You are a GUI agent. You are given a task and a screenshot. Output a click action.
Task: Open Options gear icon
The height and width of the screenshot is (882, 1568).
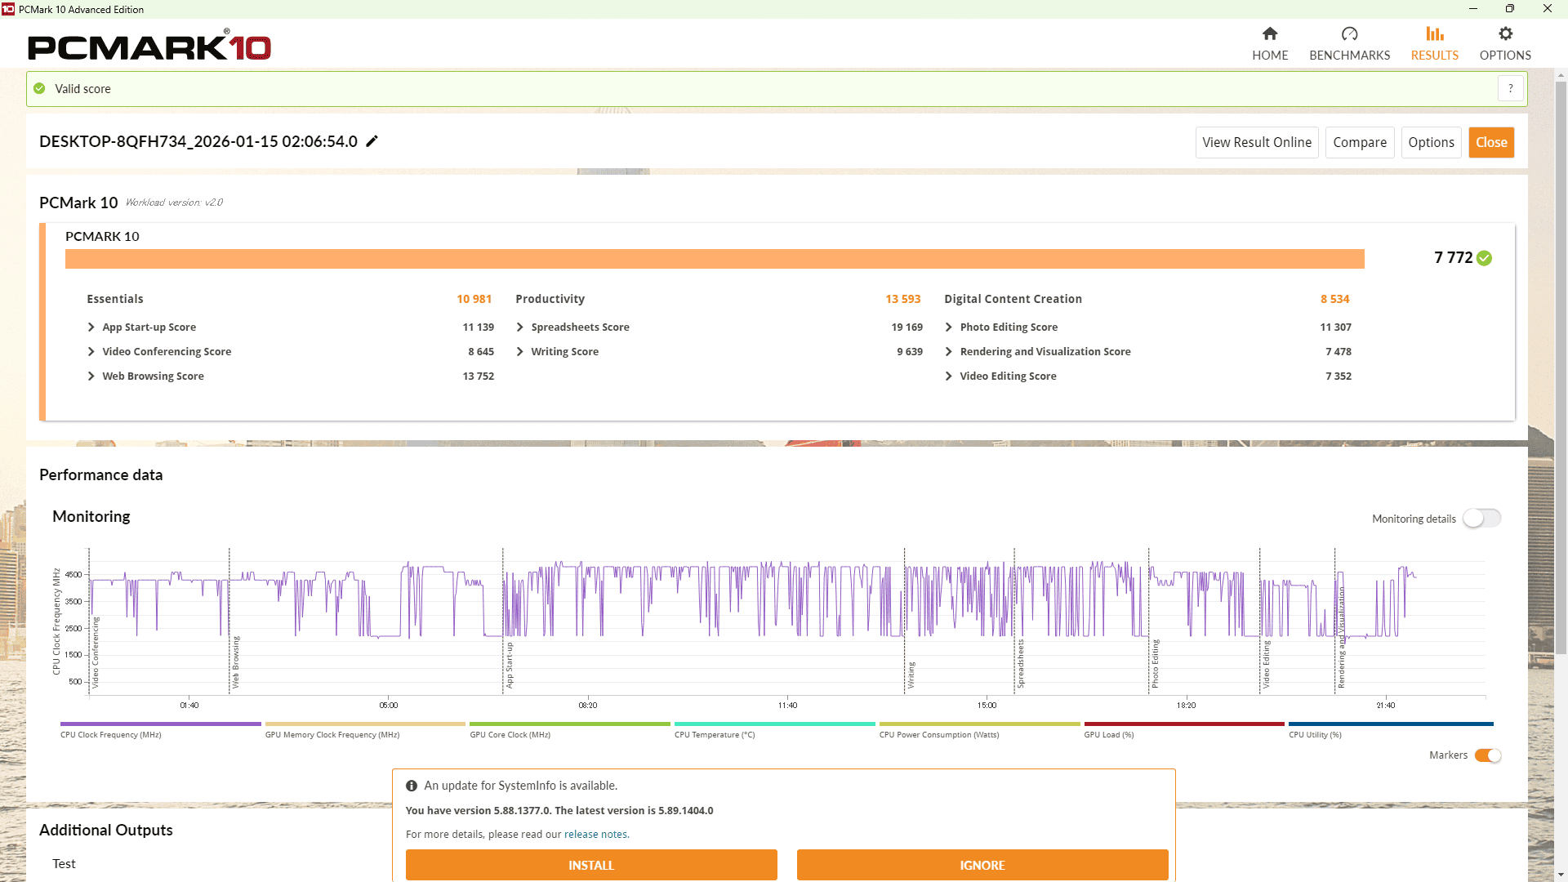(x=1505, y=33)
